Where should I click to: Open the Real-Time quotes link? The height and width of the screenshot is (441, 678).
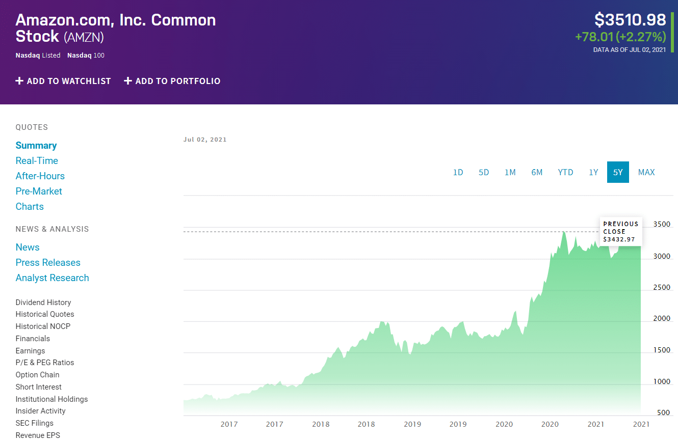click(37, 161)
